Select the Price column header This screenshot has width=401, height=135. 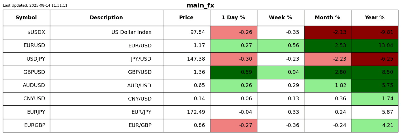(186, 18)
